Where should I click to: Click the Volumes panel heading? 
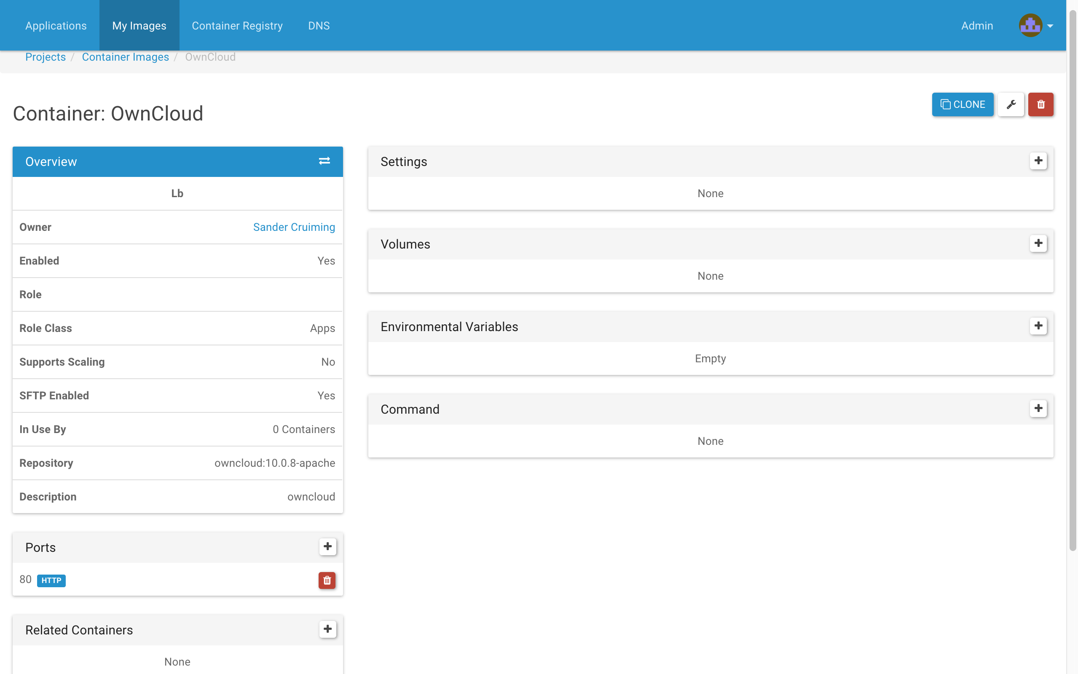coord(405,244)
